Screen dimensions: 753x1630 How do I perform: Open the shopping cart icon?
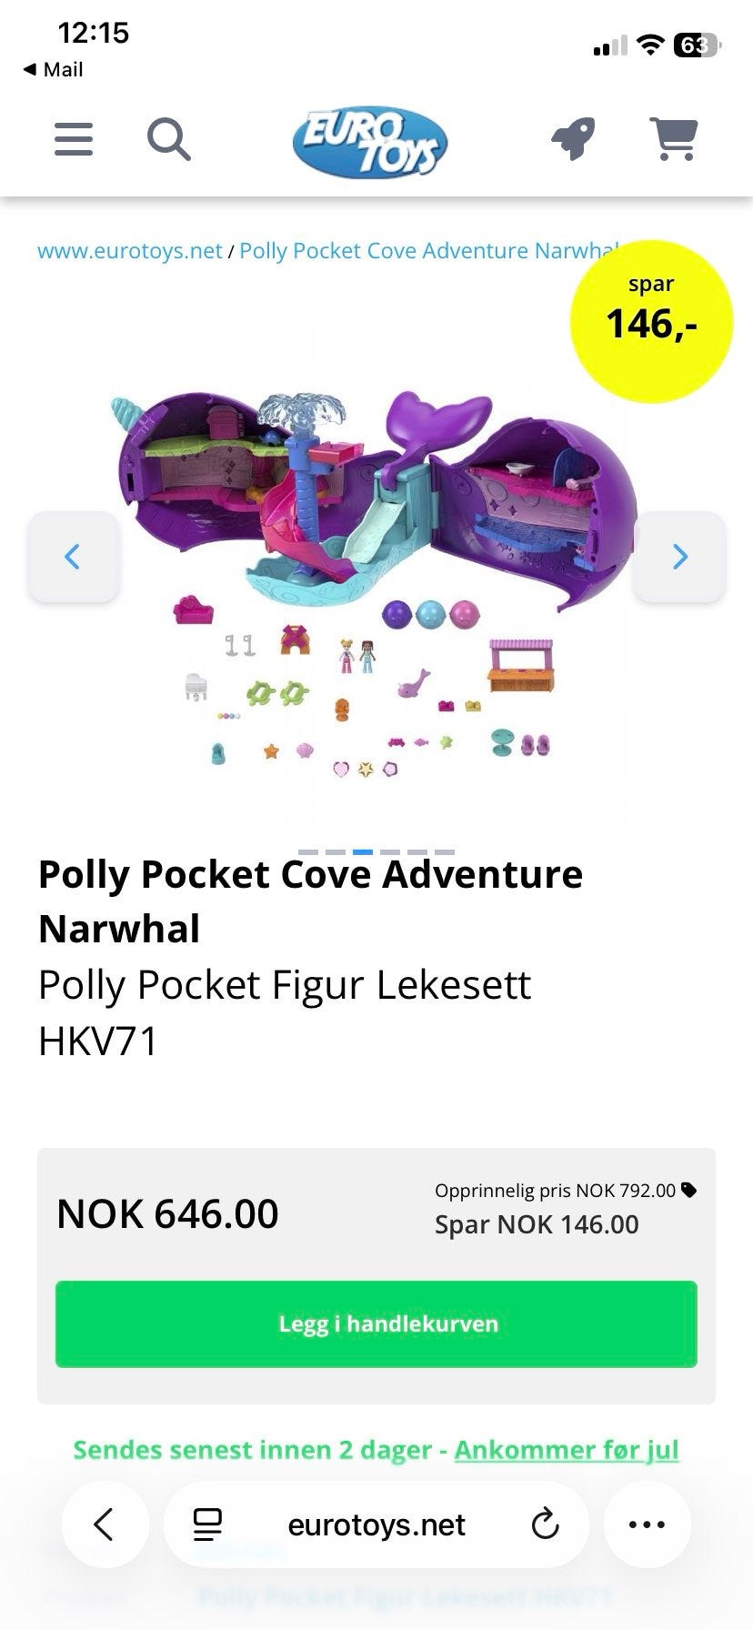[x=674, y=139]
